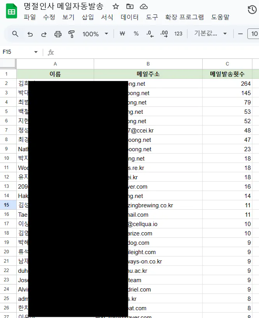Viewport: 259px width, 318px height.
Task: Decrease font size with minus button
Action: (240, 34)
